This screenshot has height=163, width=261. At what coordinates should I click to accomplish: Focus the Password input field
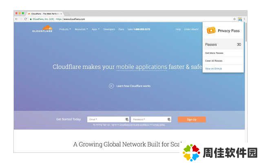click(x=151, y=119)
